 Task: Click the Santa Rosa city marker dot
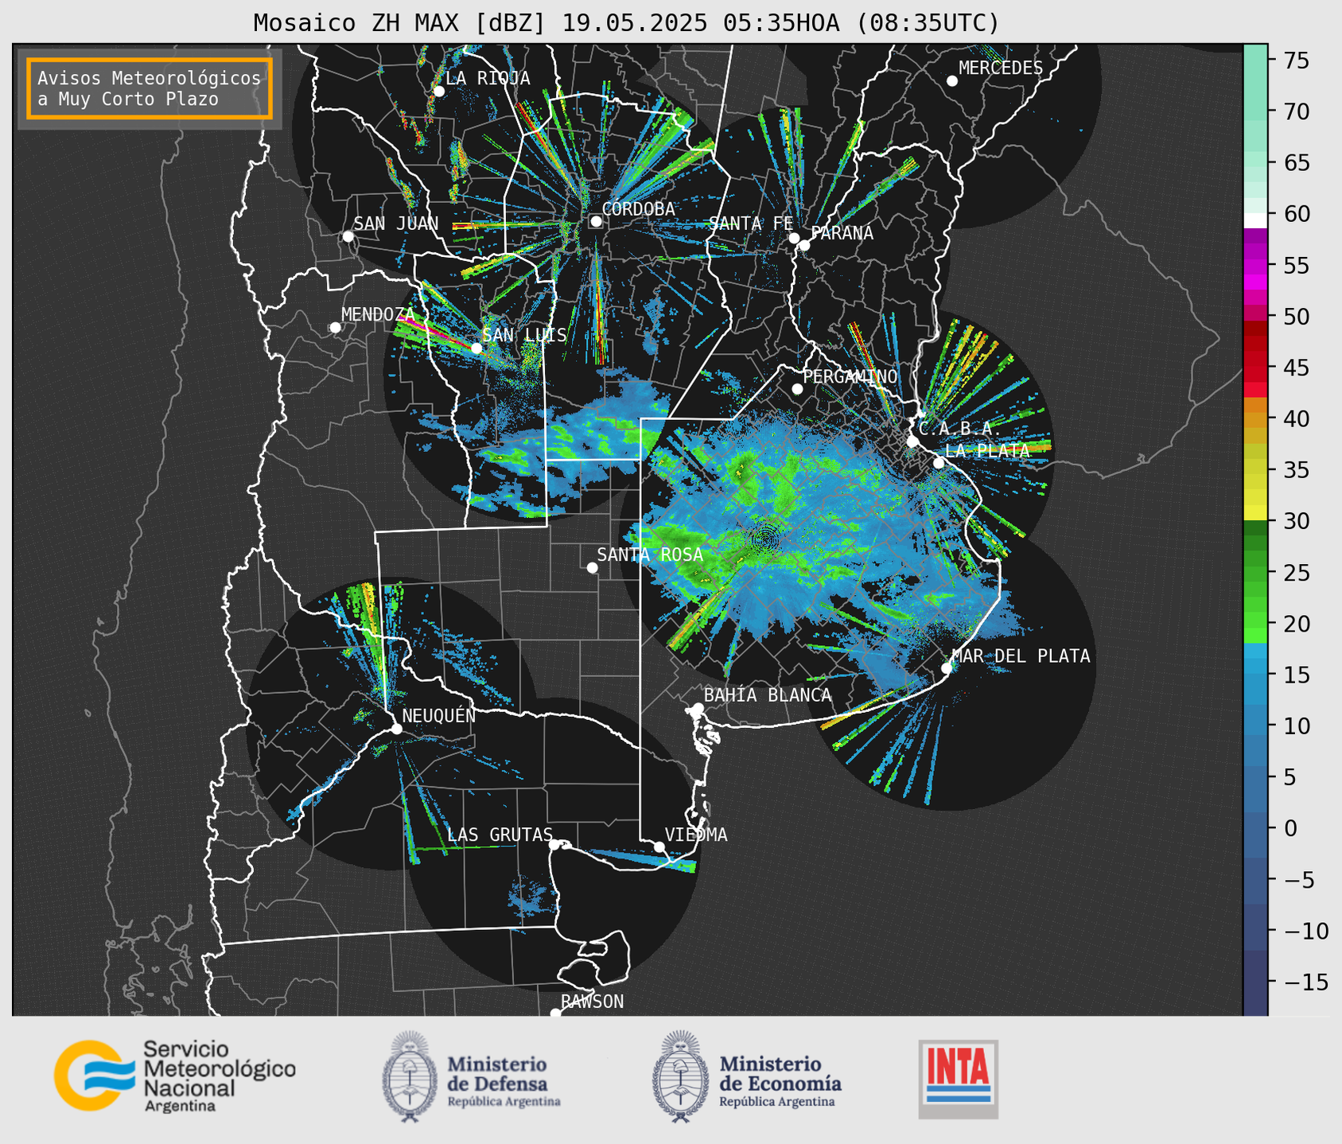[592, 567]
